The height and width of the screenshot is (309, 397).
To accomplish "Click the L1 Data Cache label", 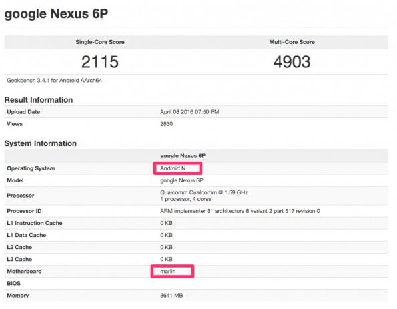I will 27,235.
